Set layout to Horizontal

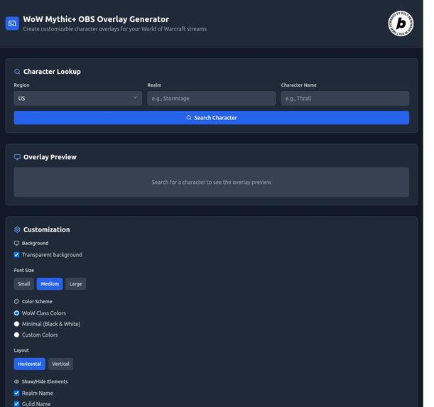tap(29, 364)
